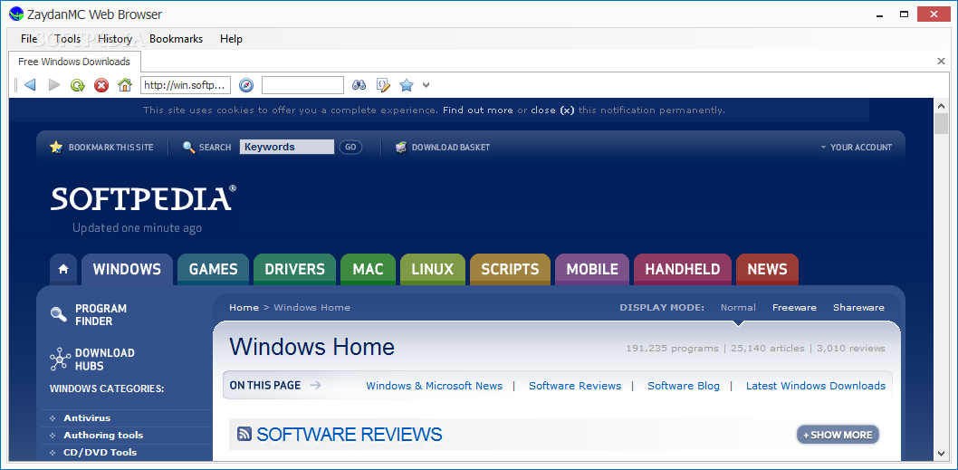This screenshot has height=470, width=958.
Task: Click the GO search button
Action: tap(350, 147)
